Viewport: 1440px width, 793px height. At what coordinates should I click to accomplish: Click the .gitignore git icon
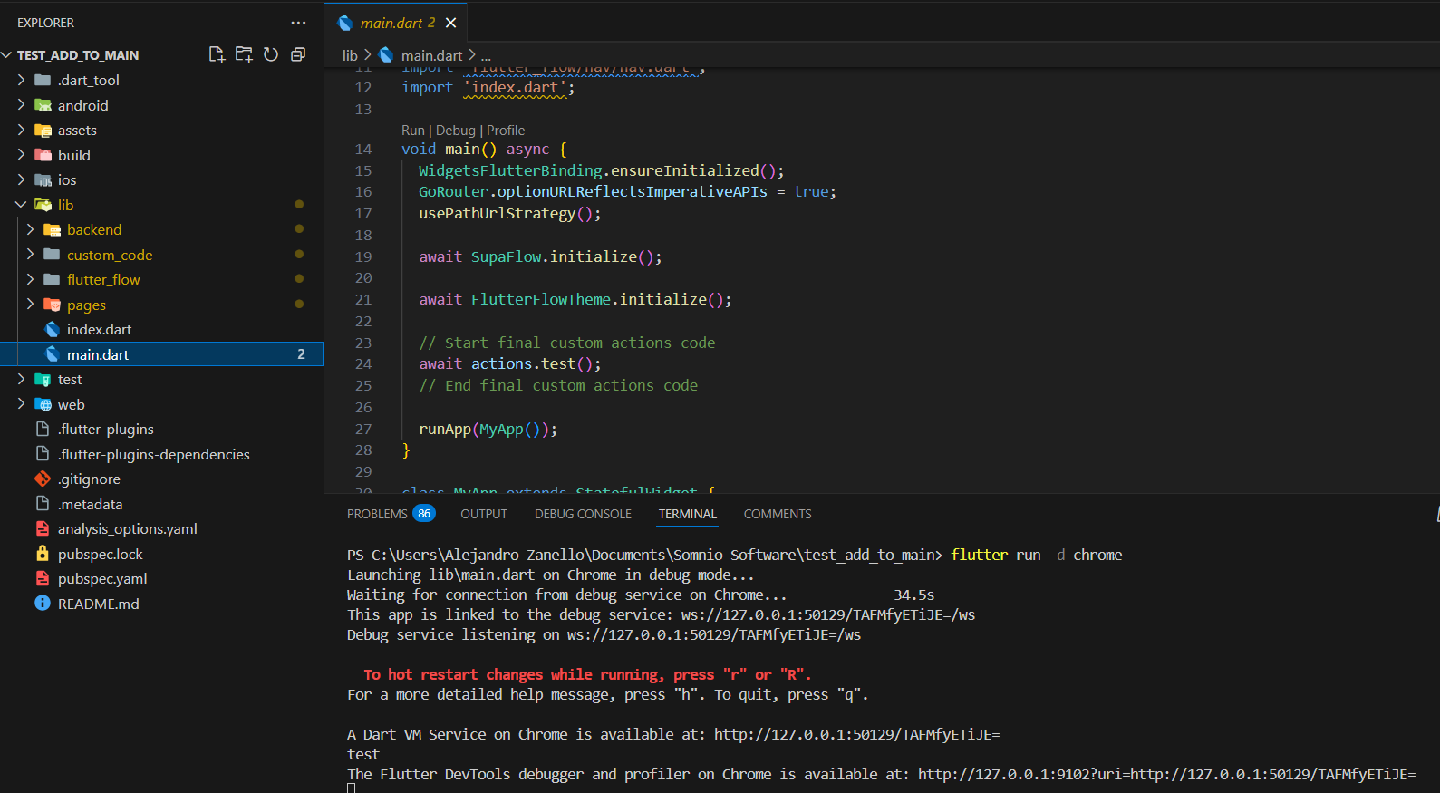pos(43,479)
